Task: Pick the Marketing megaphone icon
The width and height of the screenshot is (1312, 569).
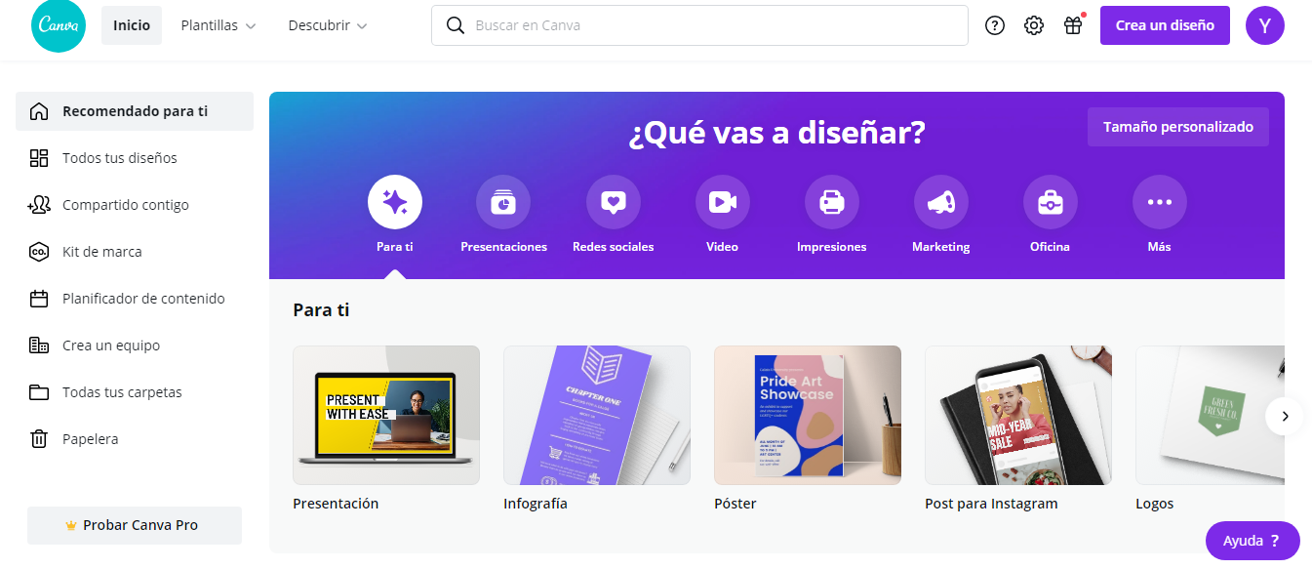Action: pyautogui.click(x=940, y=203)
